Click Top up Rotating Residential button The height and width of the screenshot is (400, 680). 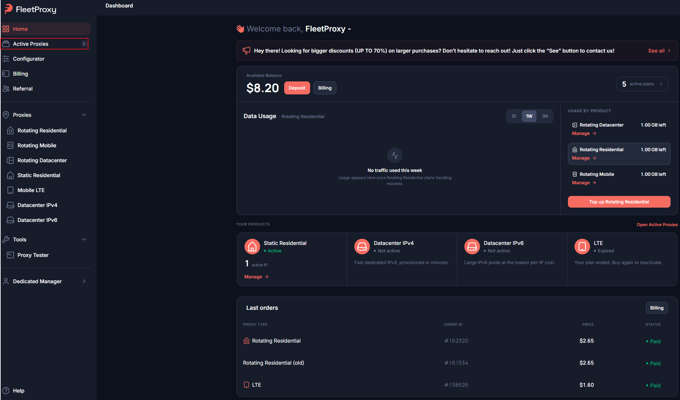619,202
